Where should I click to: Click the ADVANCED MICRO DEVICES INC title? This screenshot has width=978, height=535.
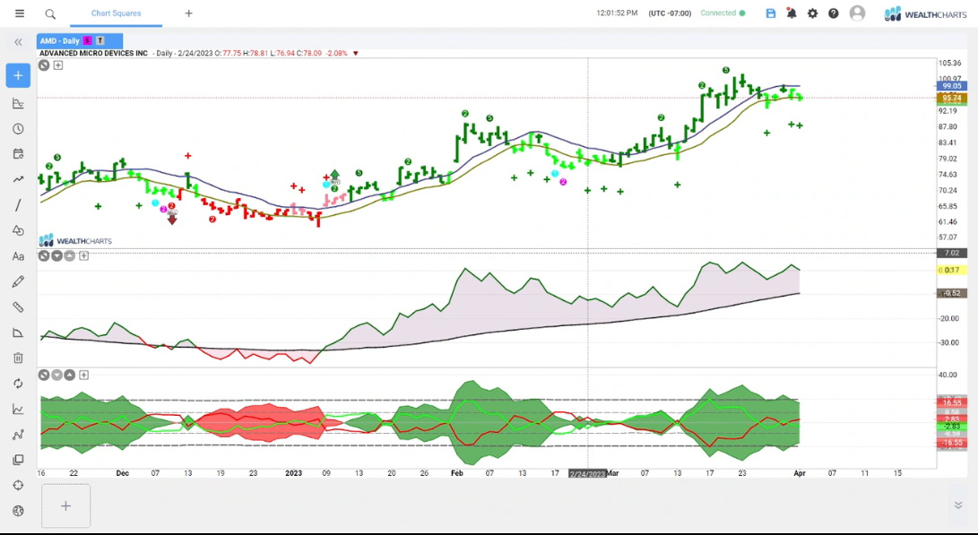(93, 54)
